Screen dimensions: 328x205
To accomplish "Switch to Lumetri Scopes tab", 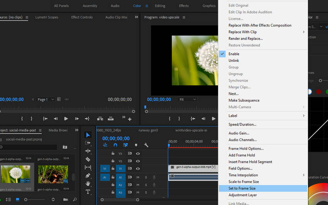I will pyautogui.click(x=47, y=17).
